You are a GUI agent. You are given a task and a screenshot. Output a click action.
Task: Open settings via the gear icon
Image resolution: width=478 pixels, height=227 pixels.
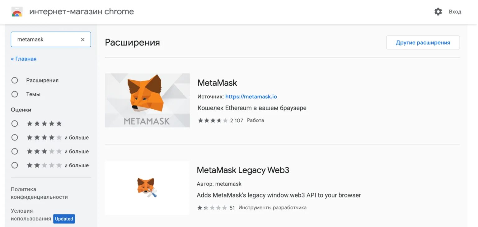(x=438, y=12)
